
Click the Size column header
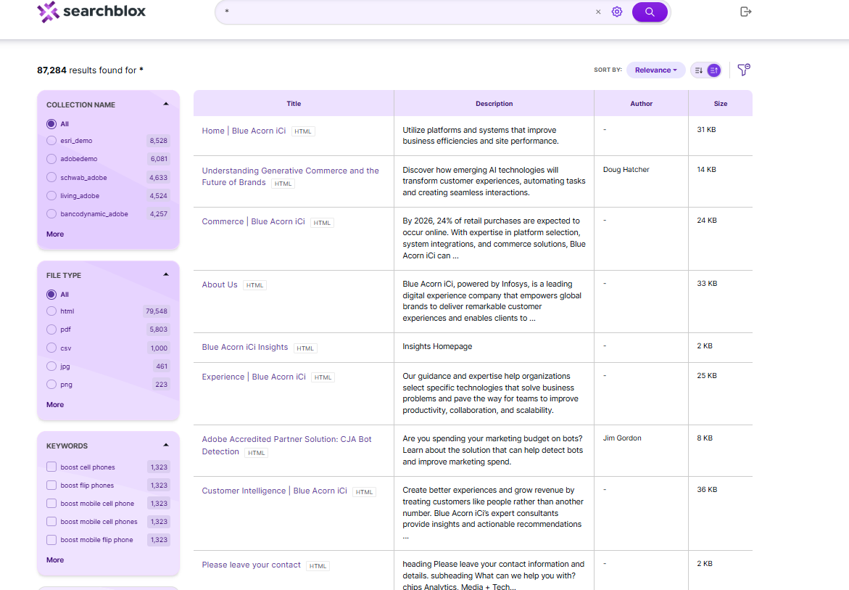721,104
